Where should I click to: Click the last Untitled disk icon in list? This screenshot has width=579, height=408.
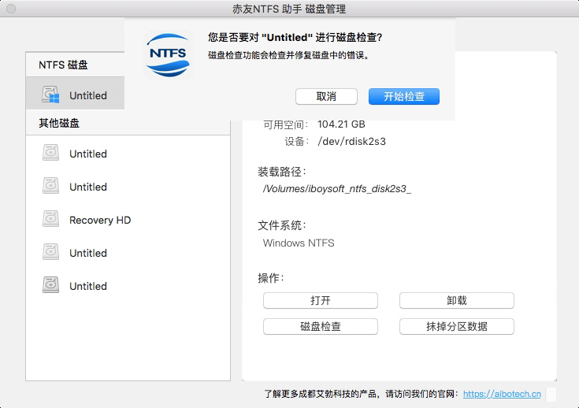coord(50,285)
